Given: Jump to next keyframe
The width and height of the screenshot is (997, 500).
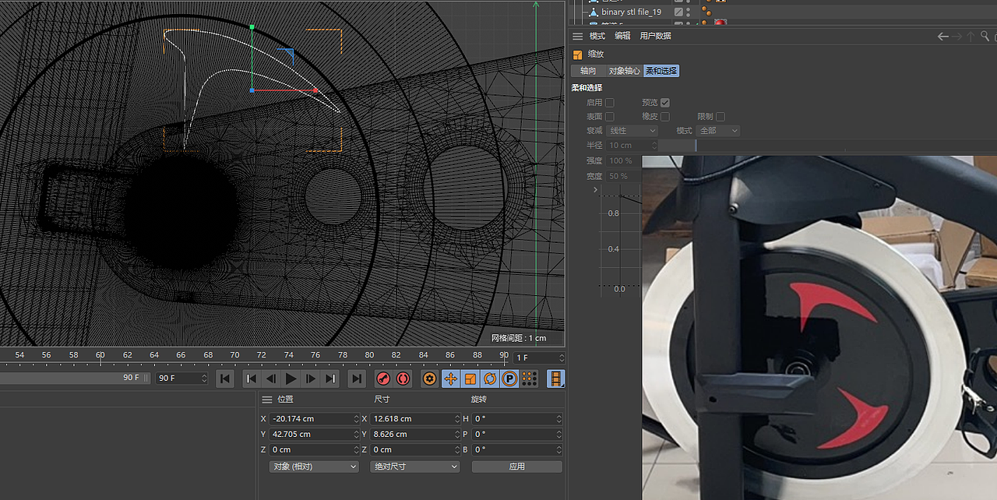Looking at the screenshot, I should tap(330, 379).
